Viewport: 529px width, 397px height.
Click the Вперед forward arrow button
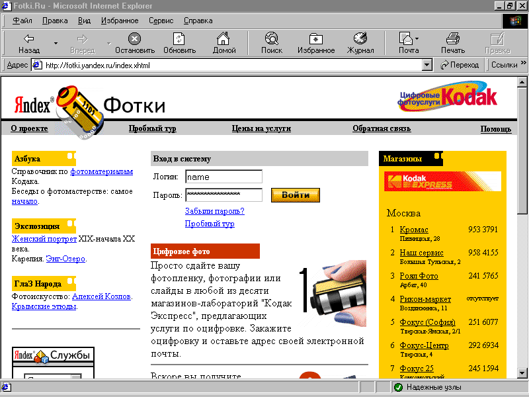(x=82, y=43)
